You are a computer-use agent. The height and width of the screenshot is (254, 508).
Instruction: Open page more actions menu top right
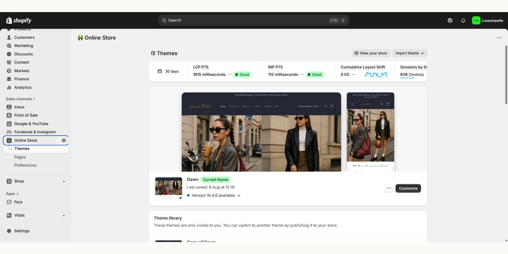[499, 38]
